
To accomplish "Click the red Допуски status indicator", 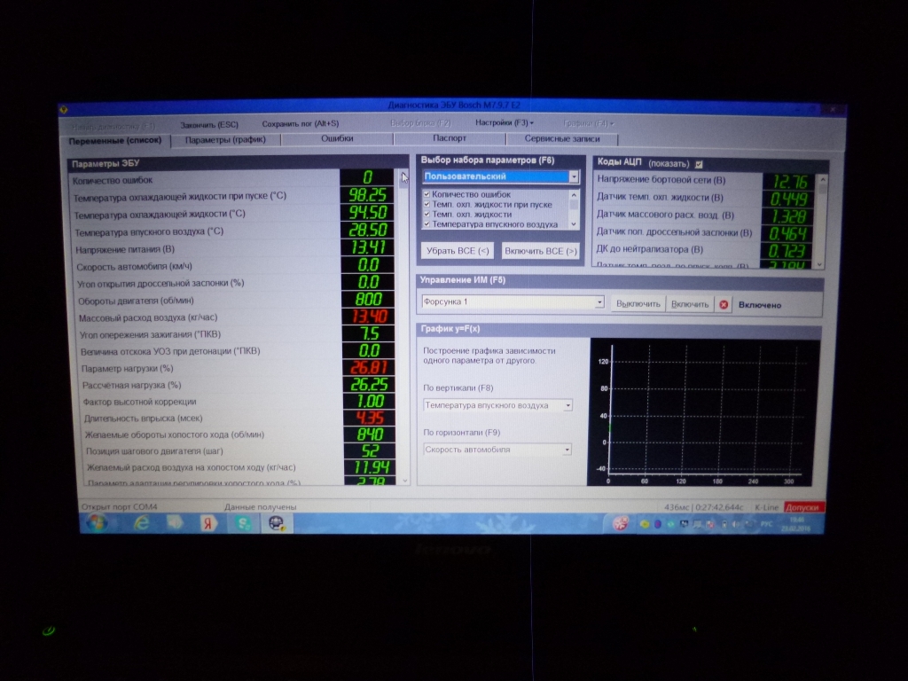I will [803, 507].
